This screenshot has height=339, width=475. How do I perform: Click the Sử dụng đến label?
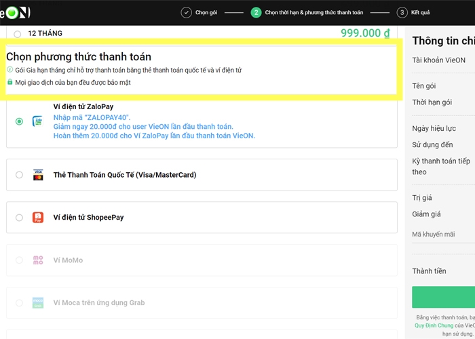pyautogui.click(x=432, y=144)
